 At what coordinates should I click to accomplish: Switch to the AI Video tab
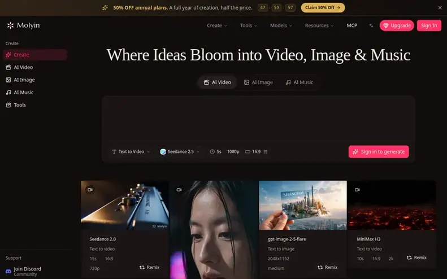(x=217, y=82)
